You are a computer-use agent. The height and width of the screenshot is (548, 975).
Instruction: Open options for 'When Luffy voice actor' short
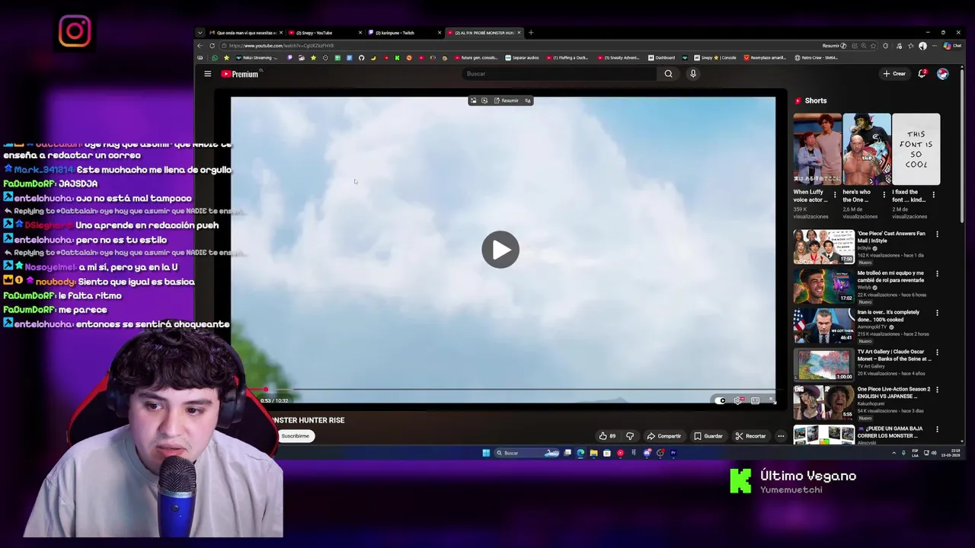point(835,196)
